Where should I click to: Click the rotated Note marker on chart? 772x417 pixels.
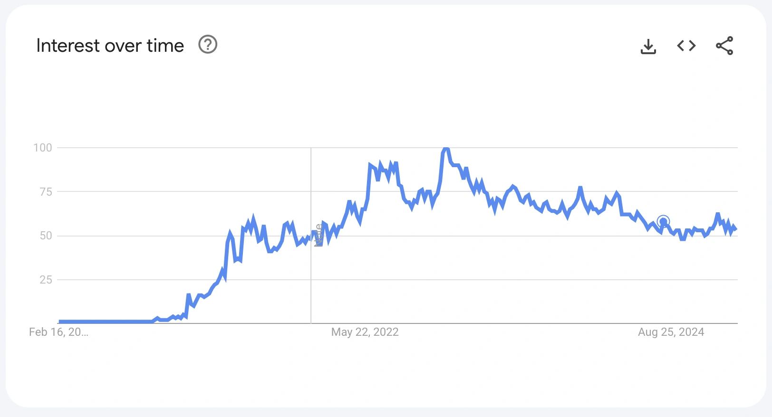pyautogui.click(x=319, y=235)
